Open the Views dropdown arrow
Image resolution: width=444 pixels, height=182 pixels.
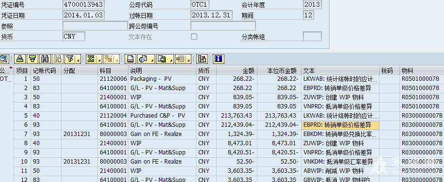[152, 59]
